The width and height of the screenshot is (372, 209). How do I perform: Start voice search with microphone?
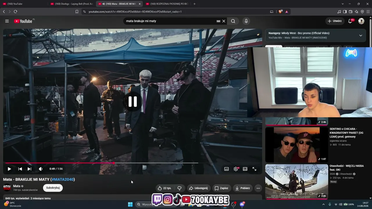point(246,21)
